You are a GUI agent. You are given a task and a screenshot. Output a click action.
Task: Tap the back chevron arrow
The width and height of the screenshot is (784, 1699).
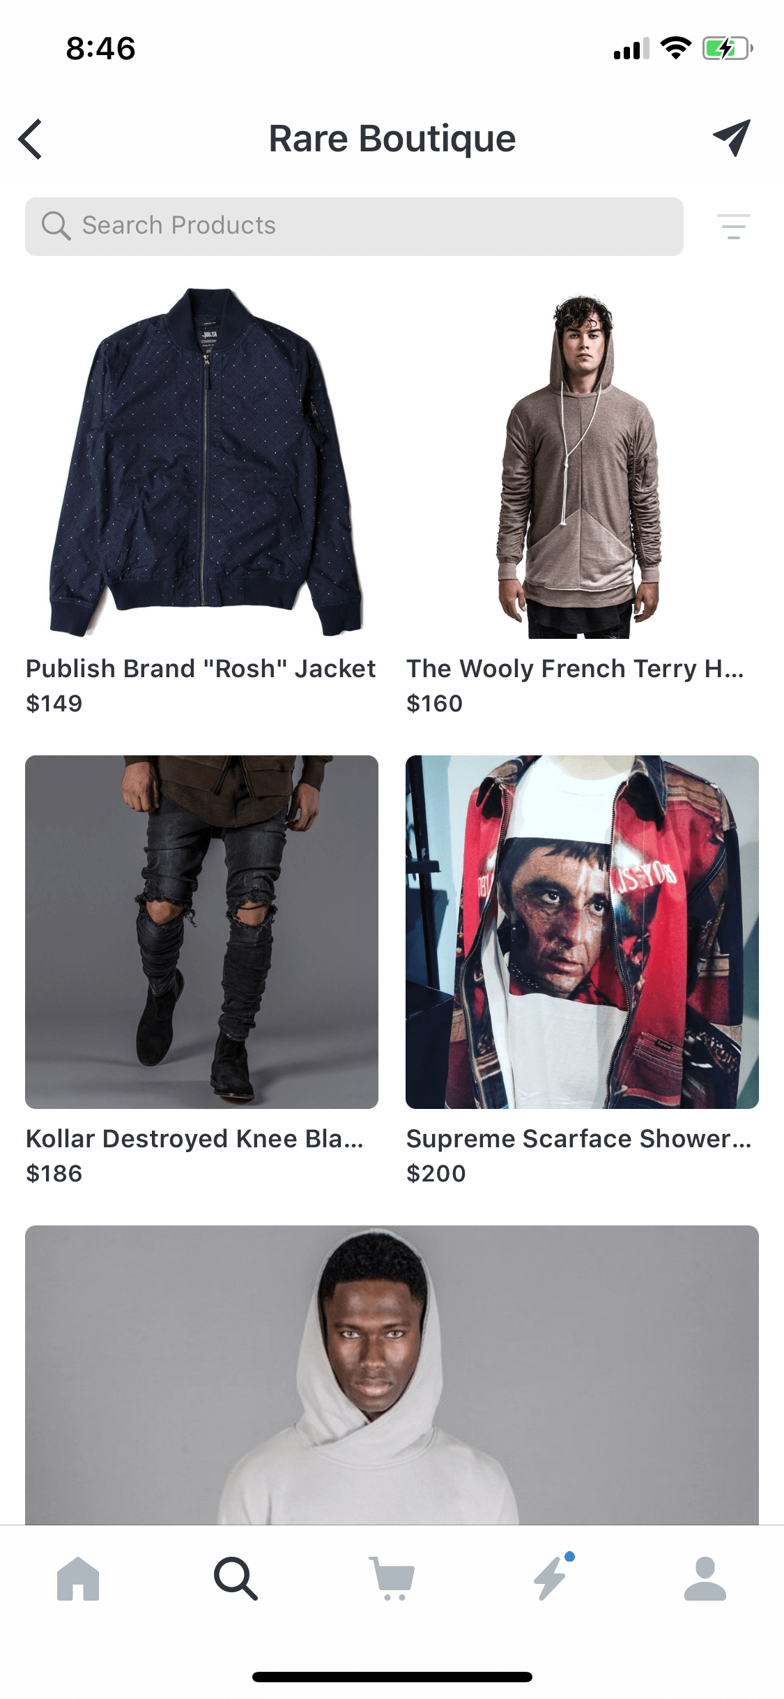(x=30, y=139)
